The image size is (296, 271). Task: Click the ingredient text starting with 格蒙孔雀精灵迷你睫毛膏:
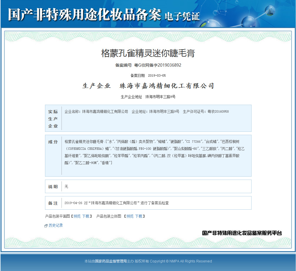(154, 152)
